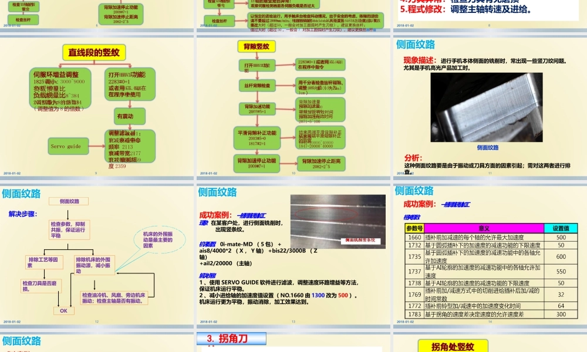The image size is (587, 352).
Task: Click the 设置值 table header
Action: point(561,228)
